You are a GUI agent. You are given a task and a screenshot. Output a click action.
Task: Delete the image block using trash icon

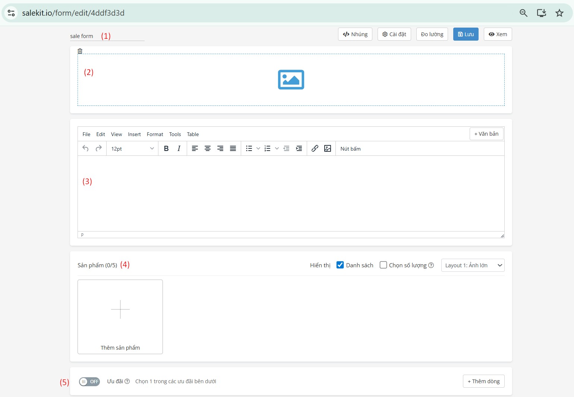click(x=80, y=51)
